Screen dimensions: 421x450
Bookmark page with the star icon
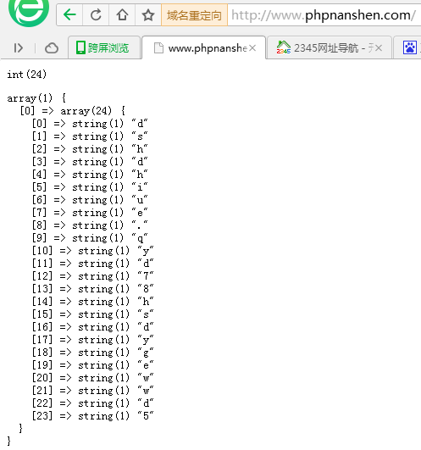pyautogui.click(x=148, y=15)
